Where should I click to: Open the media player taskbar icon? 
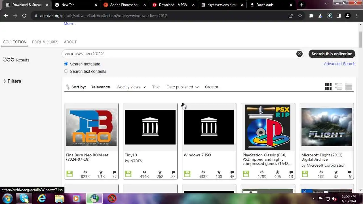76,198
